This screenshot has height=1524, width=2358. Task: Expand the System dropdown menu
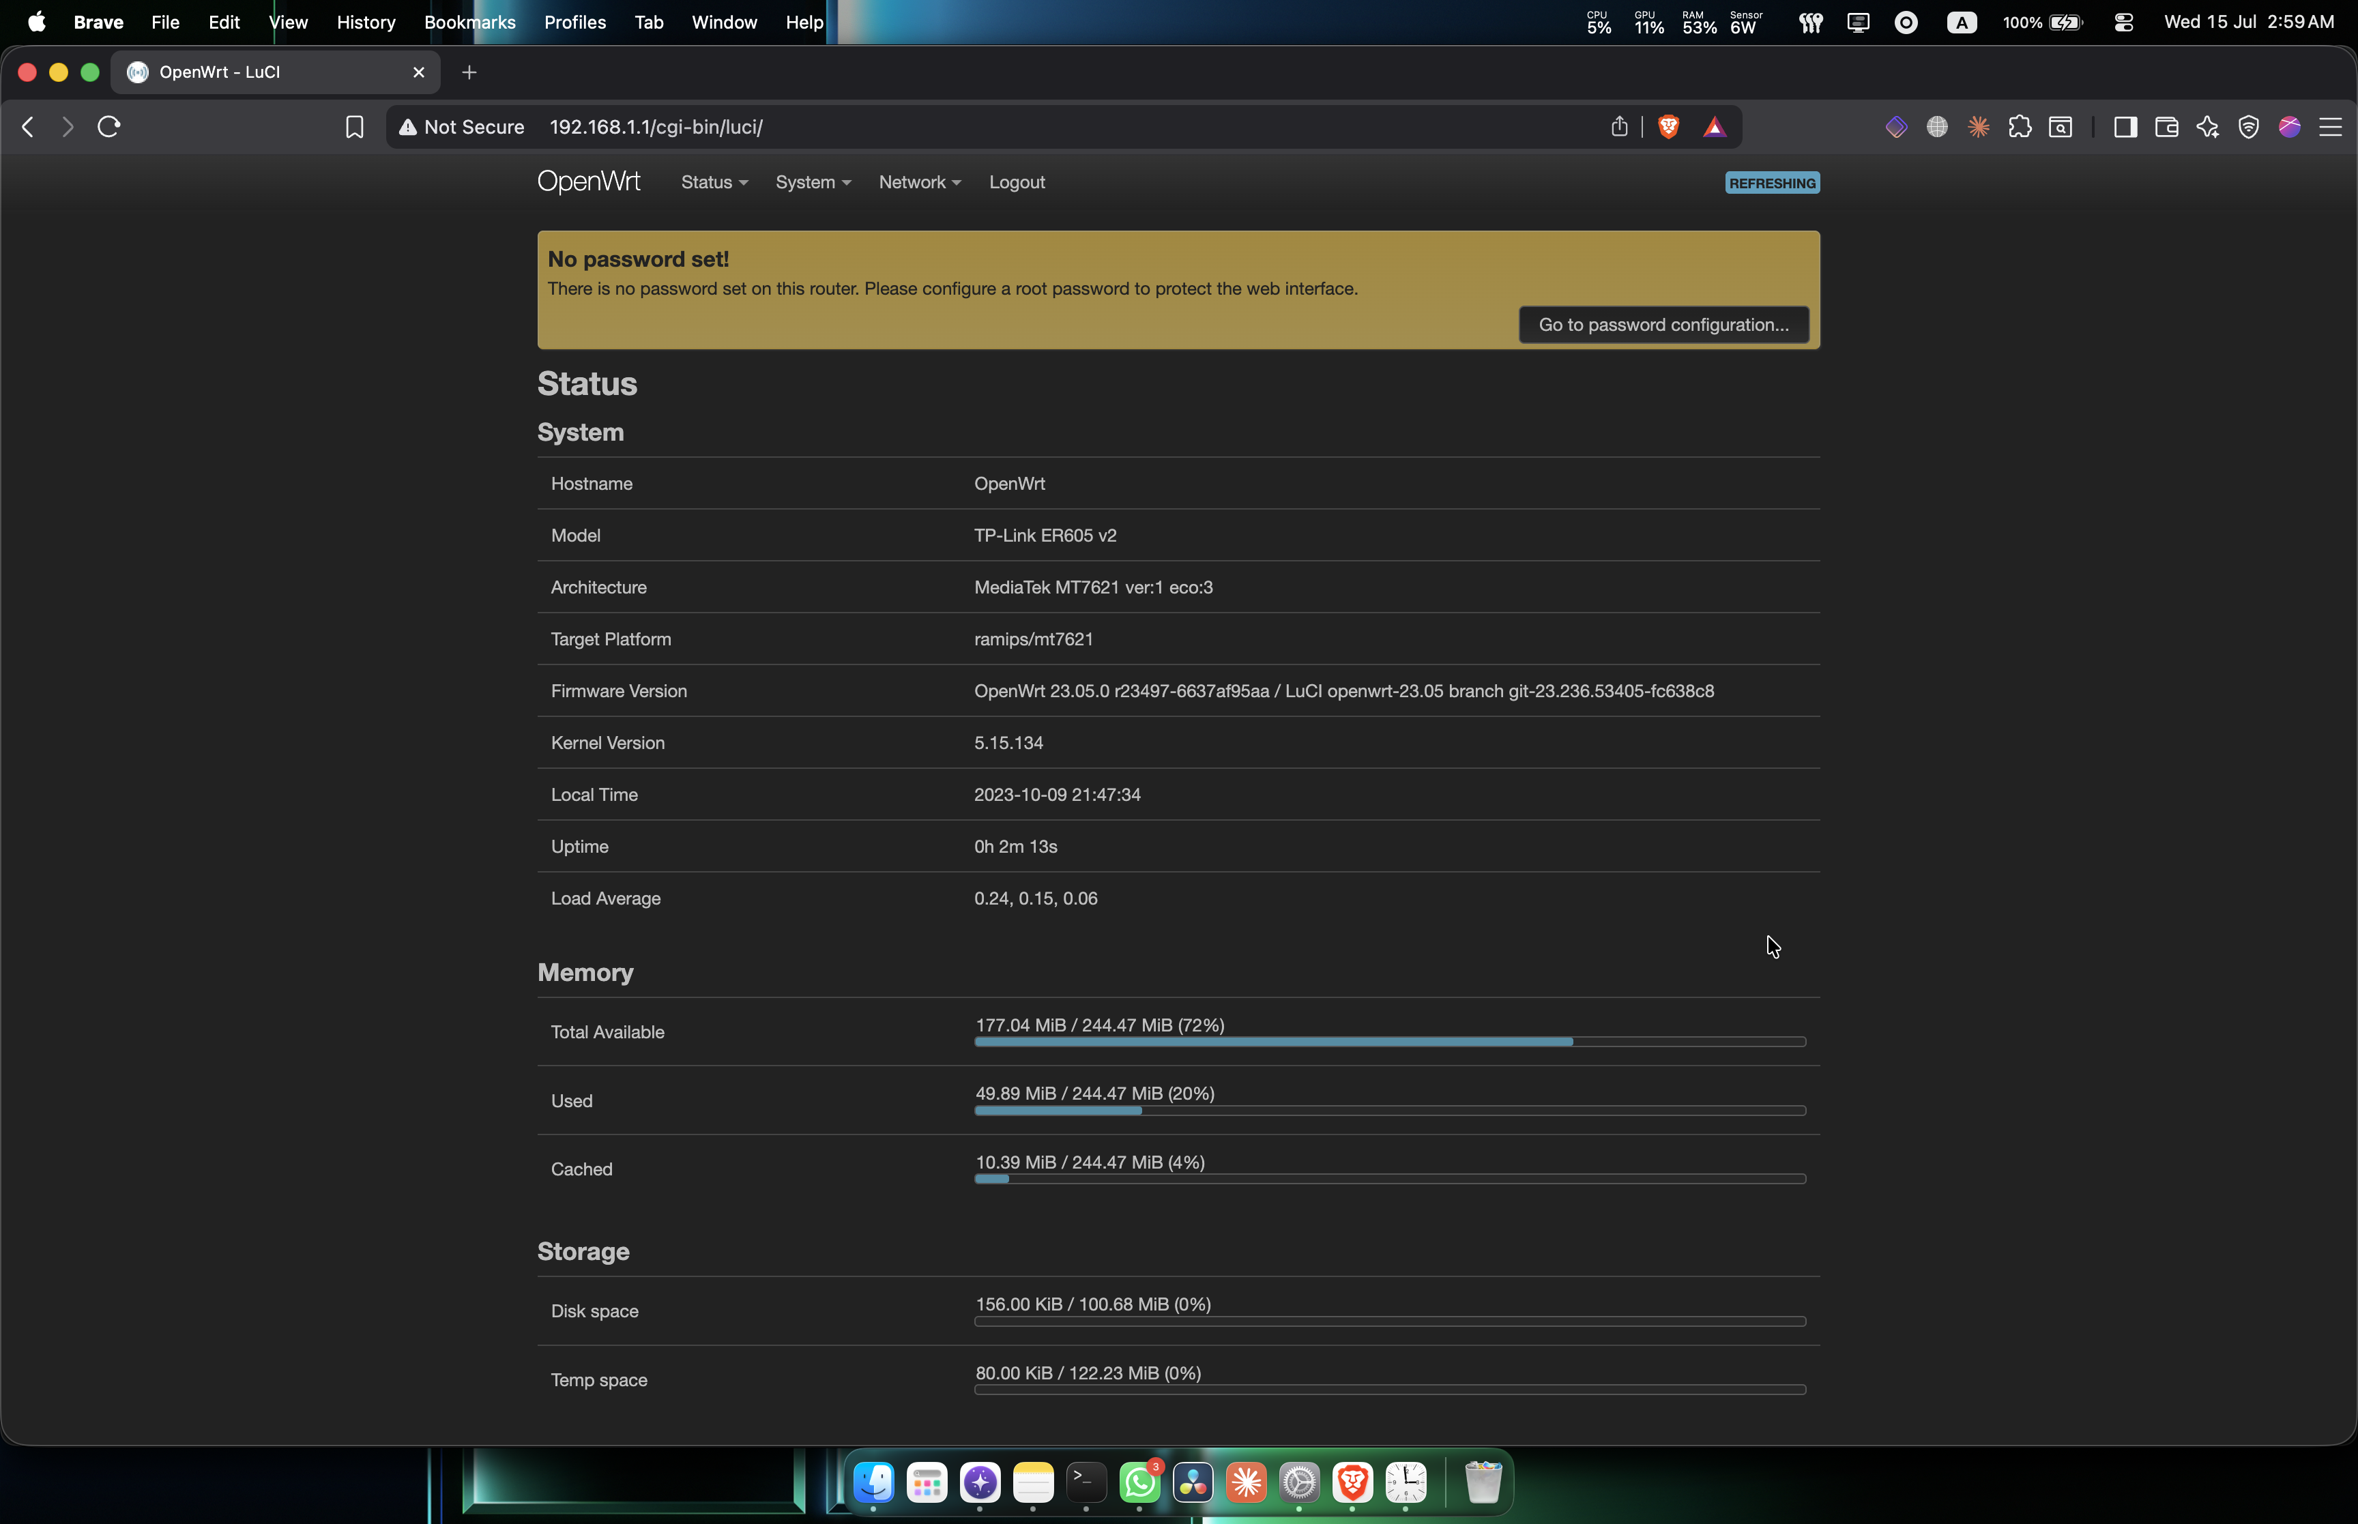(813, 182)
